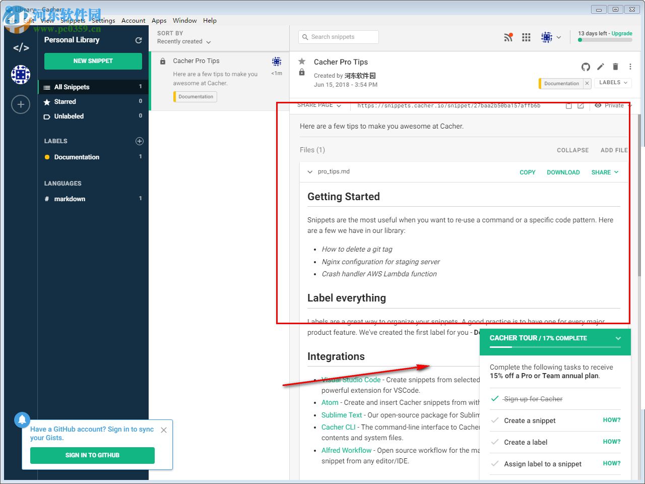Open the Alfred Workflow link
The width and height of the screenshot is (645, 484).
347,450
